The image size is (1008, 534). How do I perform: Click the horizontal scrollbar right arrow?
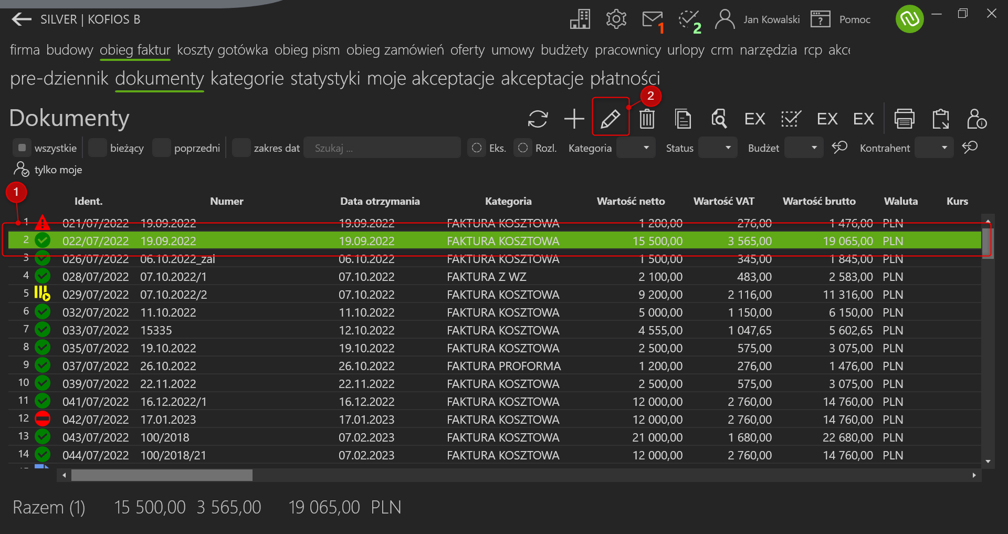click(974, 475)
